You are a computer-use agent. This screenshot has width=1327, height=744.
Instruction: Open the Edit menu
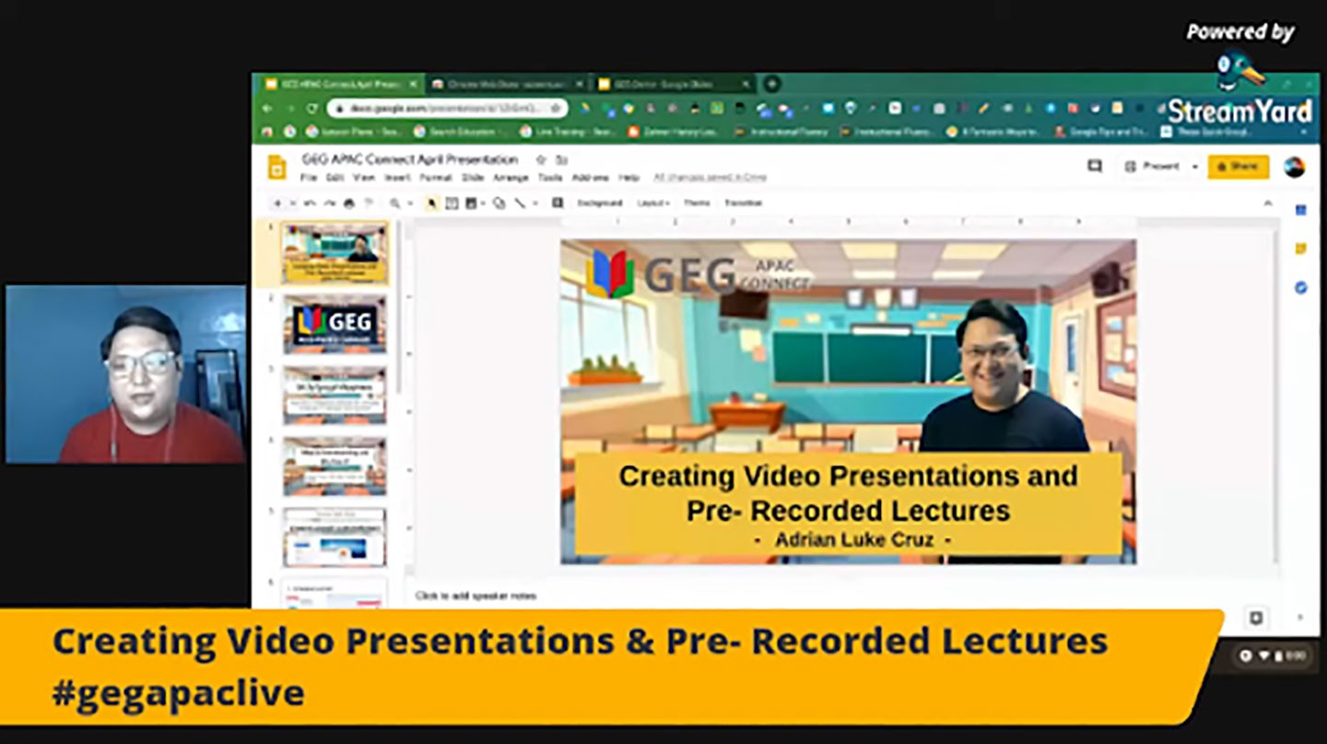point(335,177)
